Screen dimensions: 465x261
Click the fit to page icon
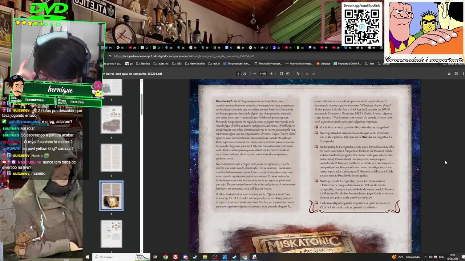(281, 74)
